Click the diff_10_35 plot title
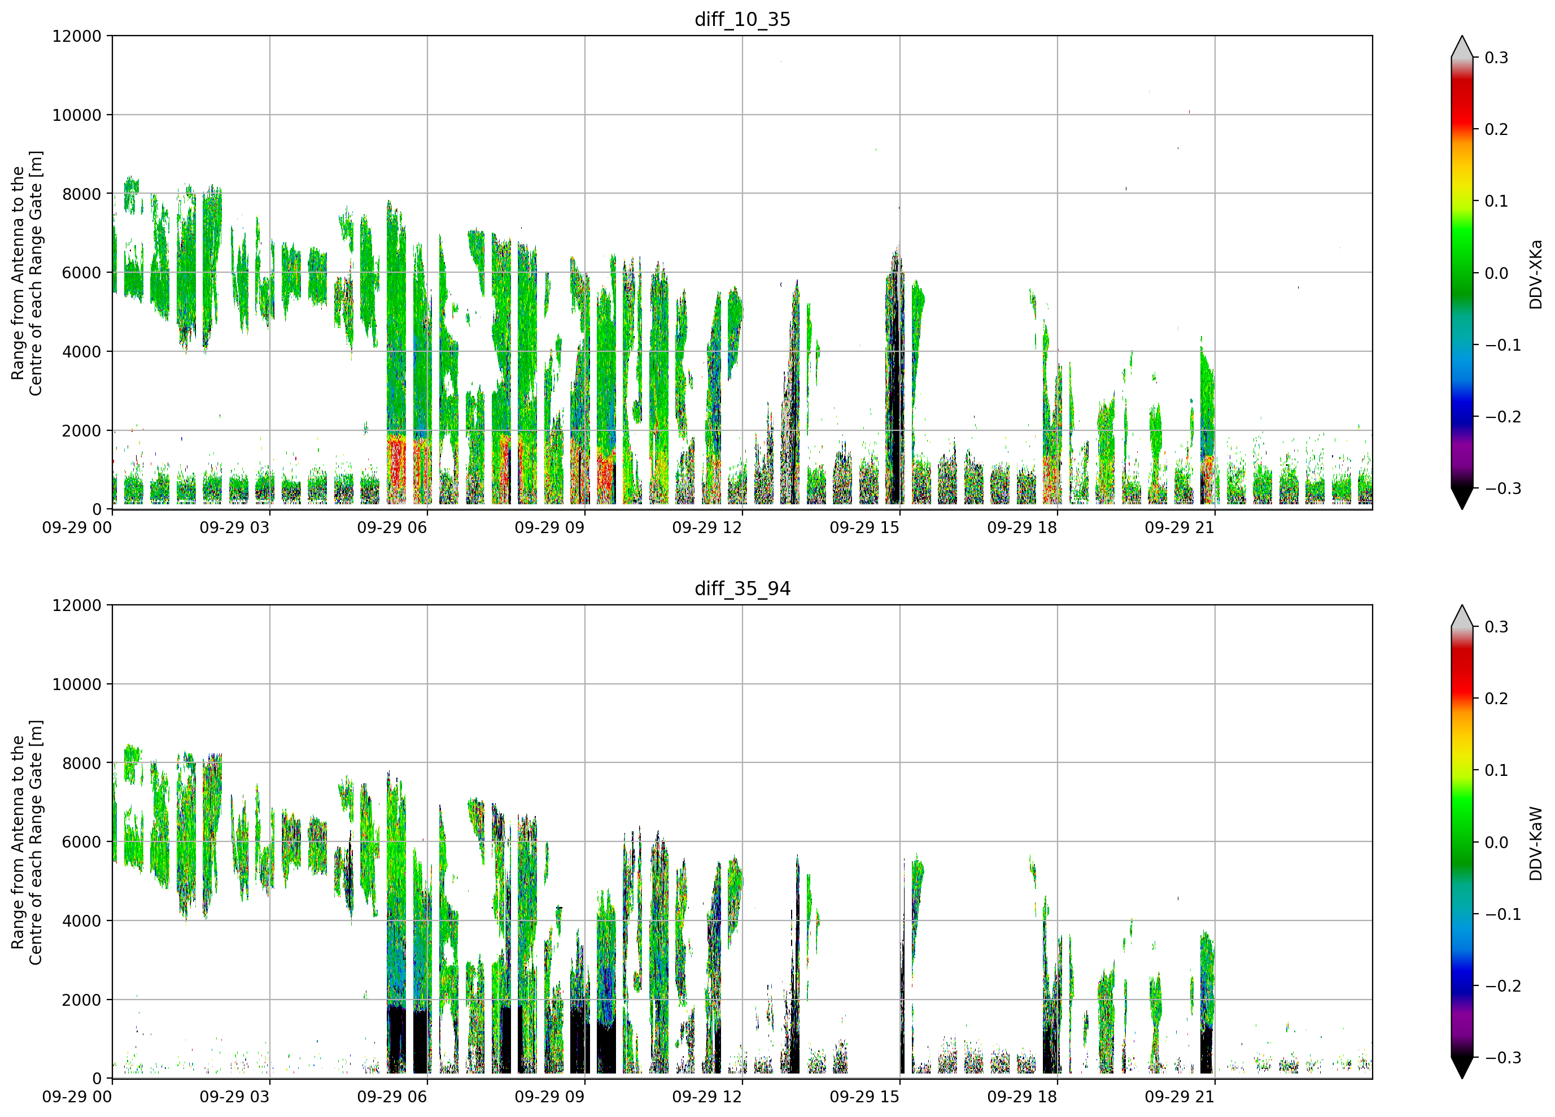This screenshot has width=1555, height=1117. [x=742, y=19]
